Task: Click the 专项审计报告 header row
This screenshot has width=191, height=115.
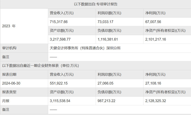Action: tap(95, 4)
